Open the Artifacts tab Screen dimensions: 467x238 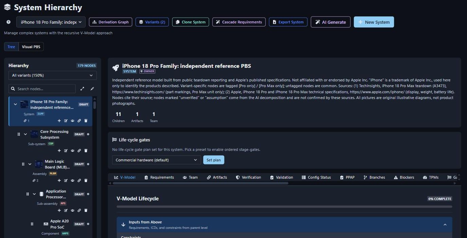click(217, 177)
